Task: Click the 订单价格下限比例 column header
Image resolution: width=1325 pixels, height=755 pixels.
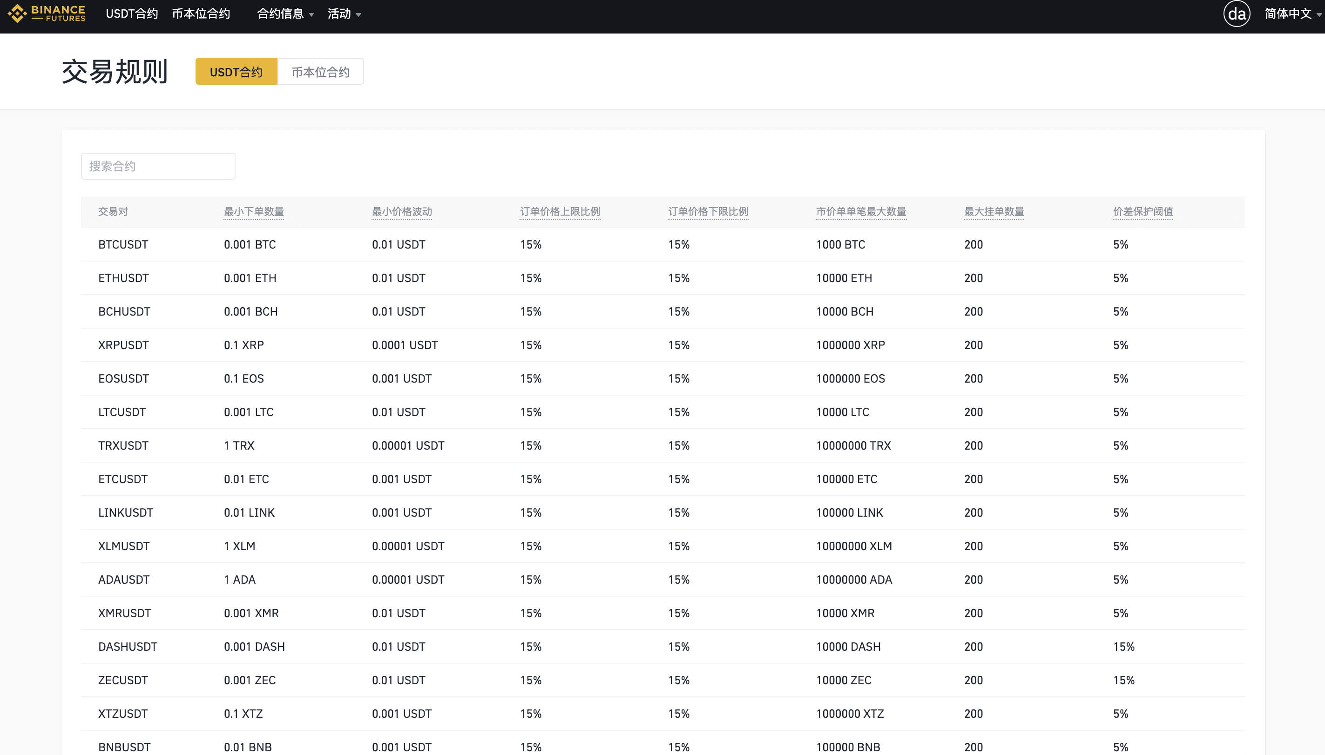Action: click(x=708, y=212)
